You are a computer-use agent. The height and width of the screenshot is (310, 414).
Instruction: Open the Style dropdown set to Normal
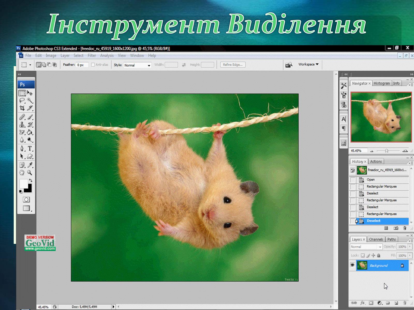click(x=137, y=65)
